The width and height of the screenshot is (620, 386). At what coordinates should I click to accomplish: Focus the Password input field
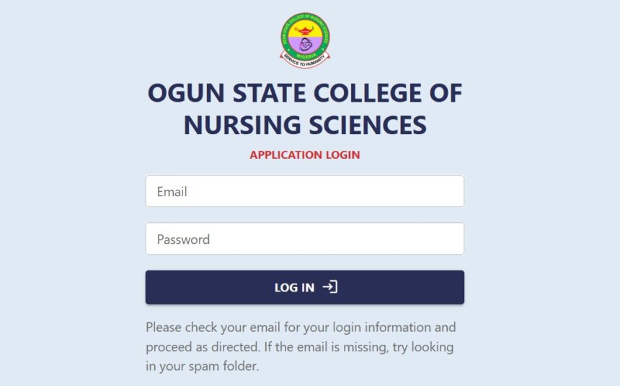coord(305,239)
